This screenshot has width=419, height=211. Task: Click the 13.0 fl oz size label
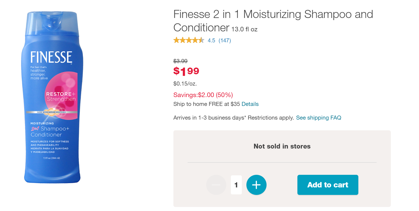click(244, 29)
